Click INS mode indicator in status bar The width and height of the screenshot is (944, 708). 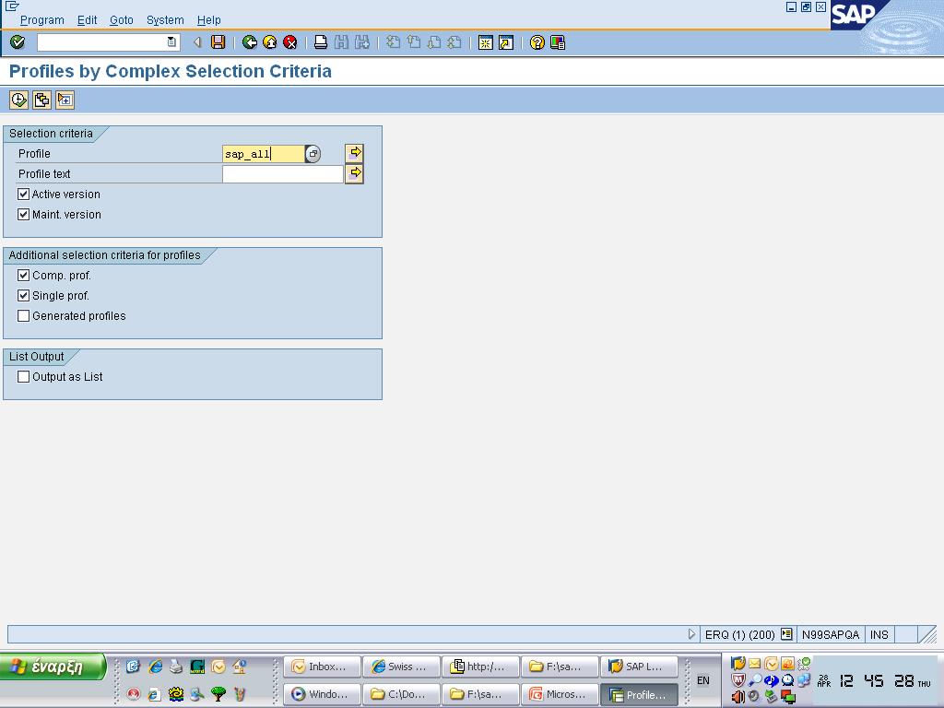coord(879,634)
